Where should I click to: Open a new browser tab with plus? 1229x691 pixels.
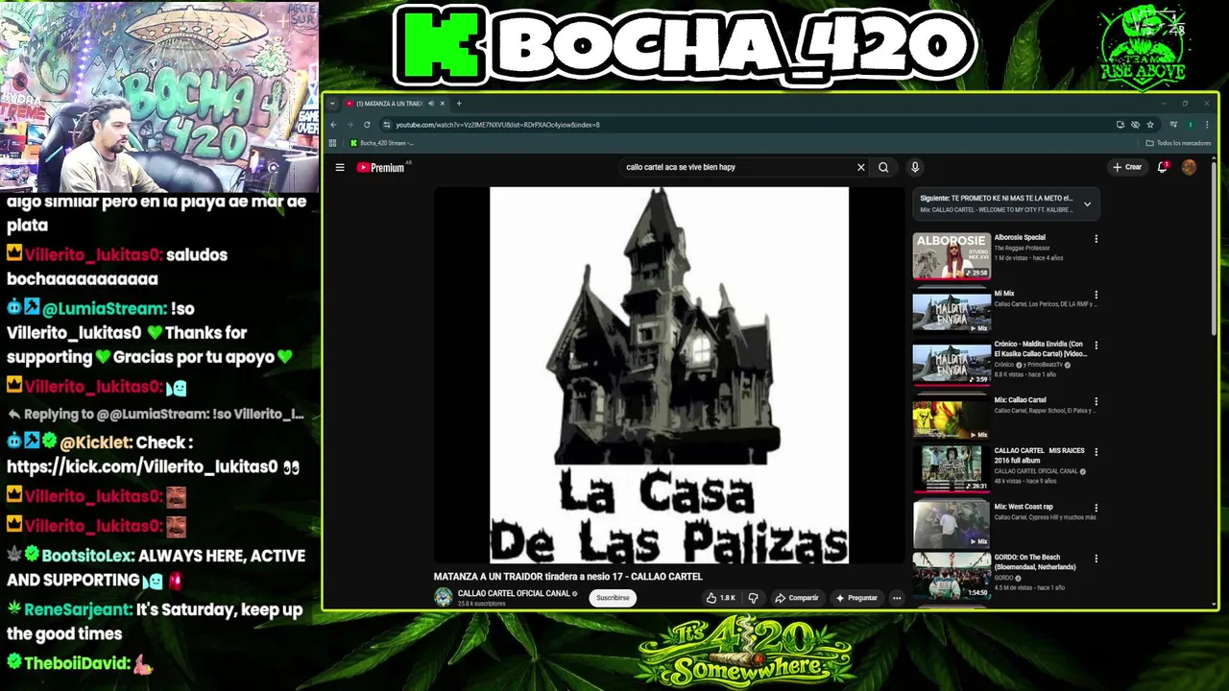[x=459, y=104]
